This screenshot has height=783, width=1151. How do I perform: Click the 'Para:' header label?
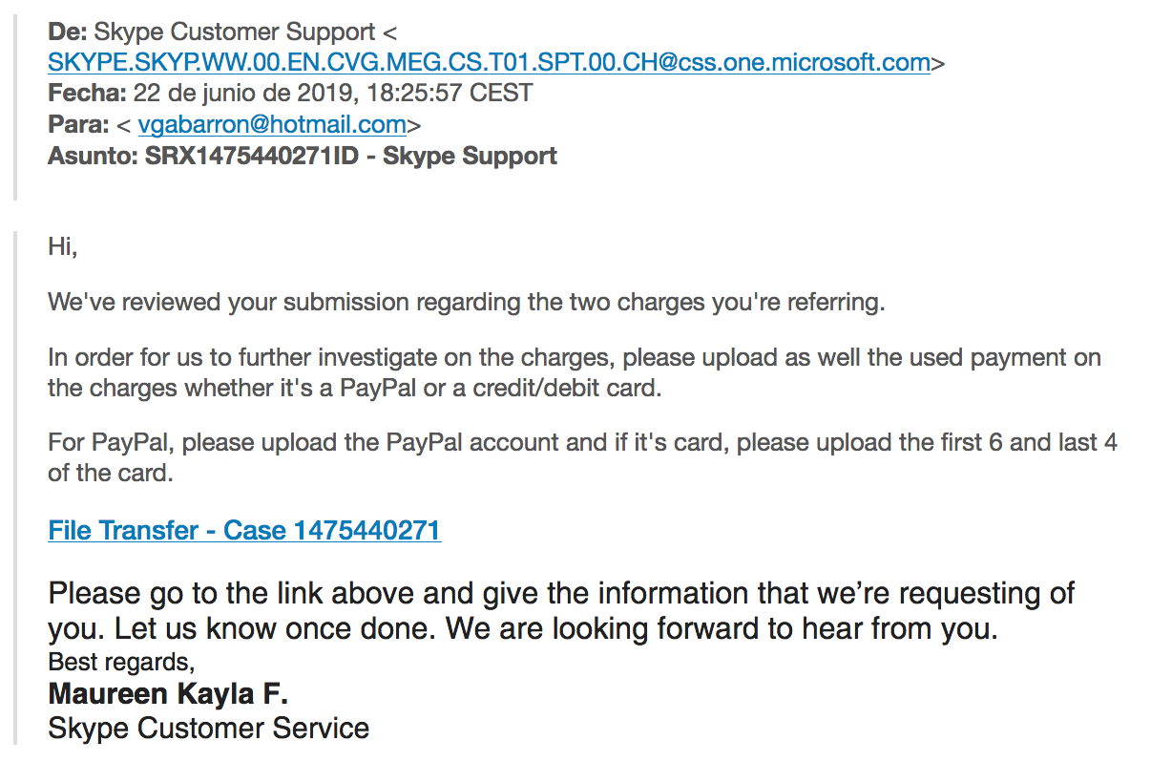[78, 124]
